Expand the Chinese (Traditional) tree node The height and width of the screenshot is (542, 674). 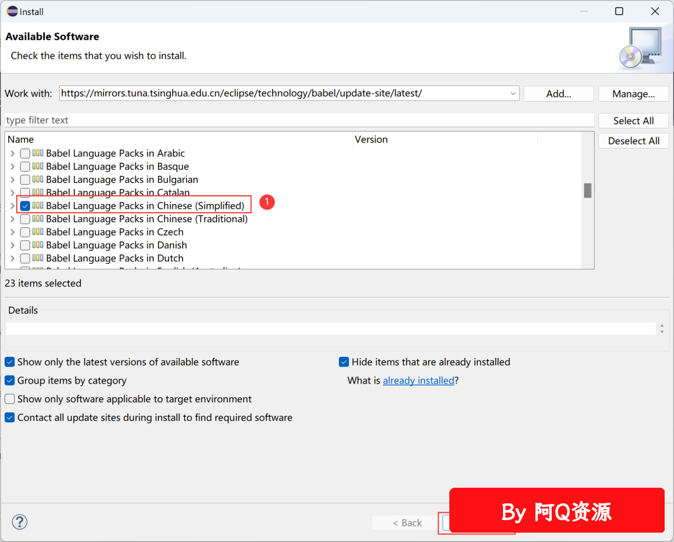(12, 219)
